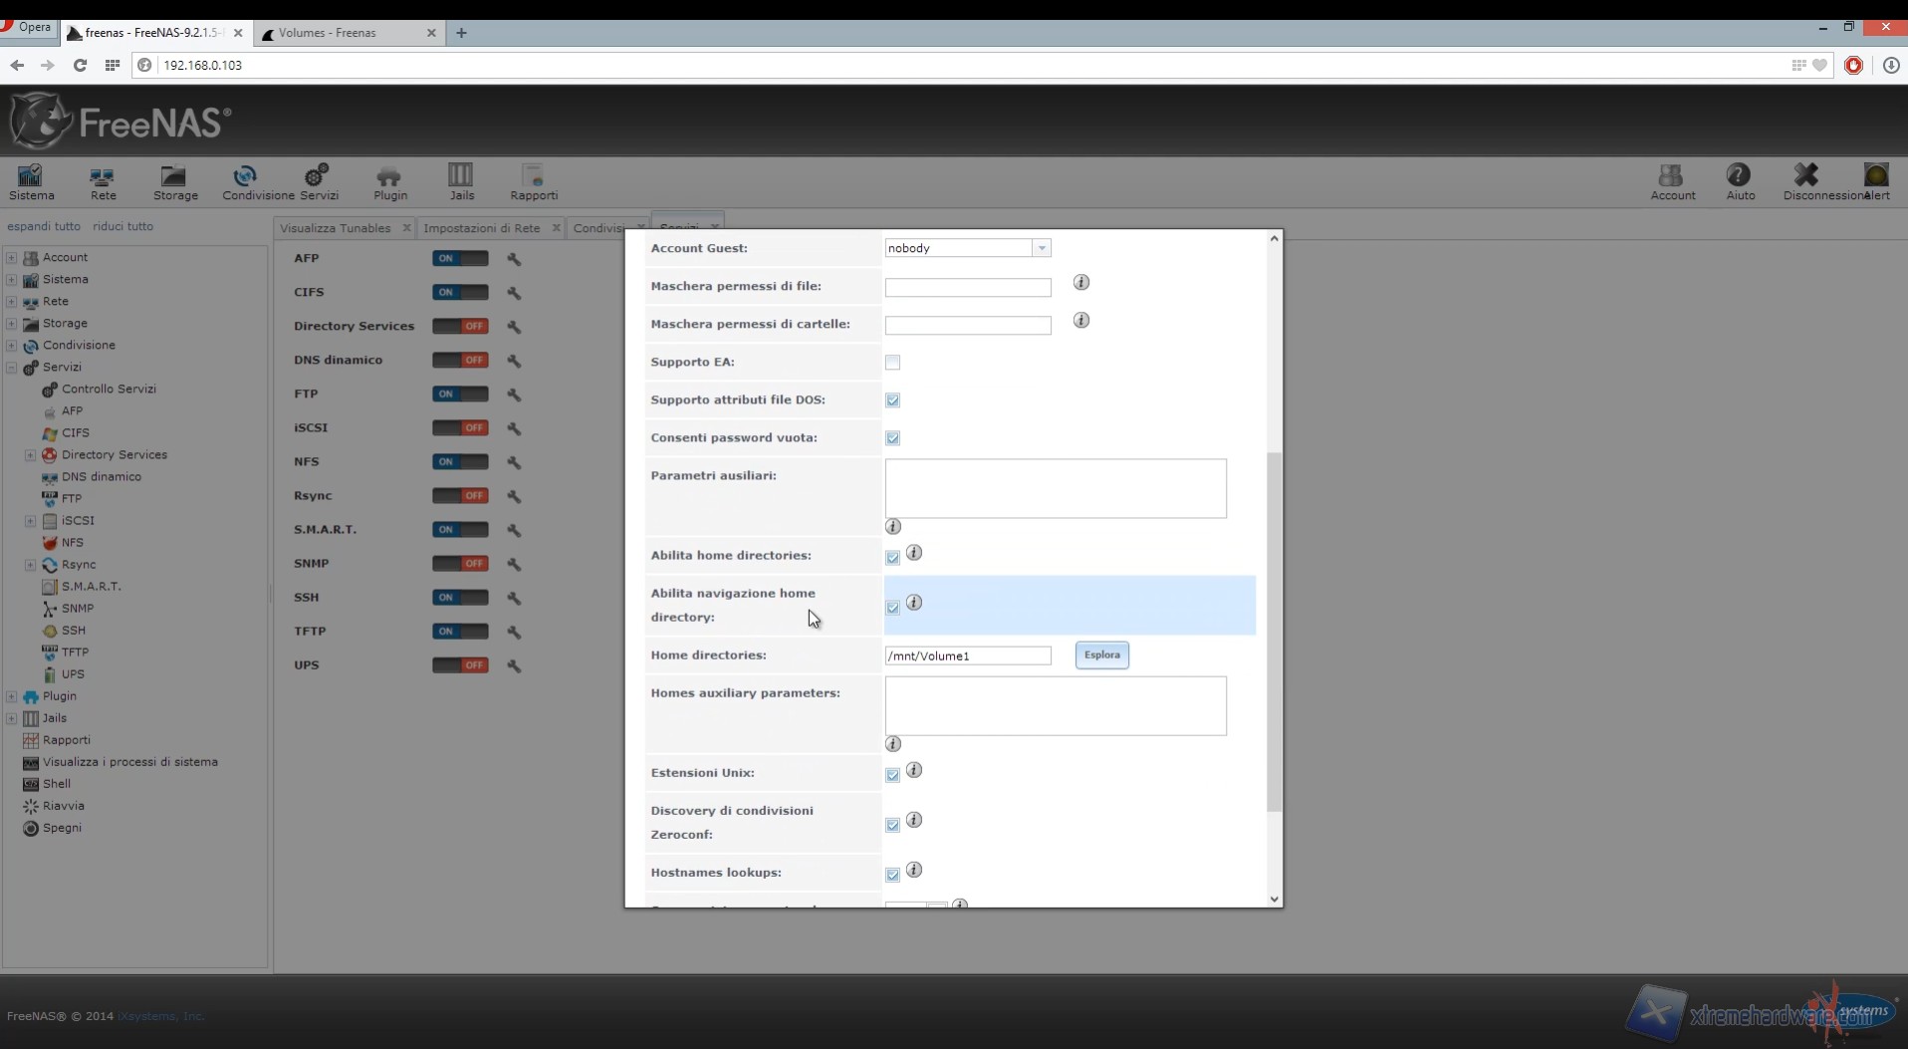The width and height of the screenshot is (1908, 1049).
Task: Click the Home directories path field
Action: click(x=967, y=656)
